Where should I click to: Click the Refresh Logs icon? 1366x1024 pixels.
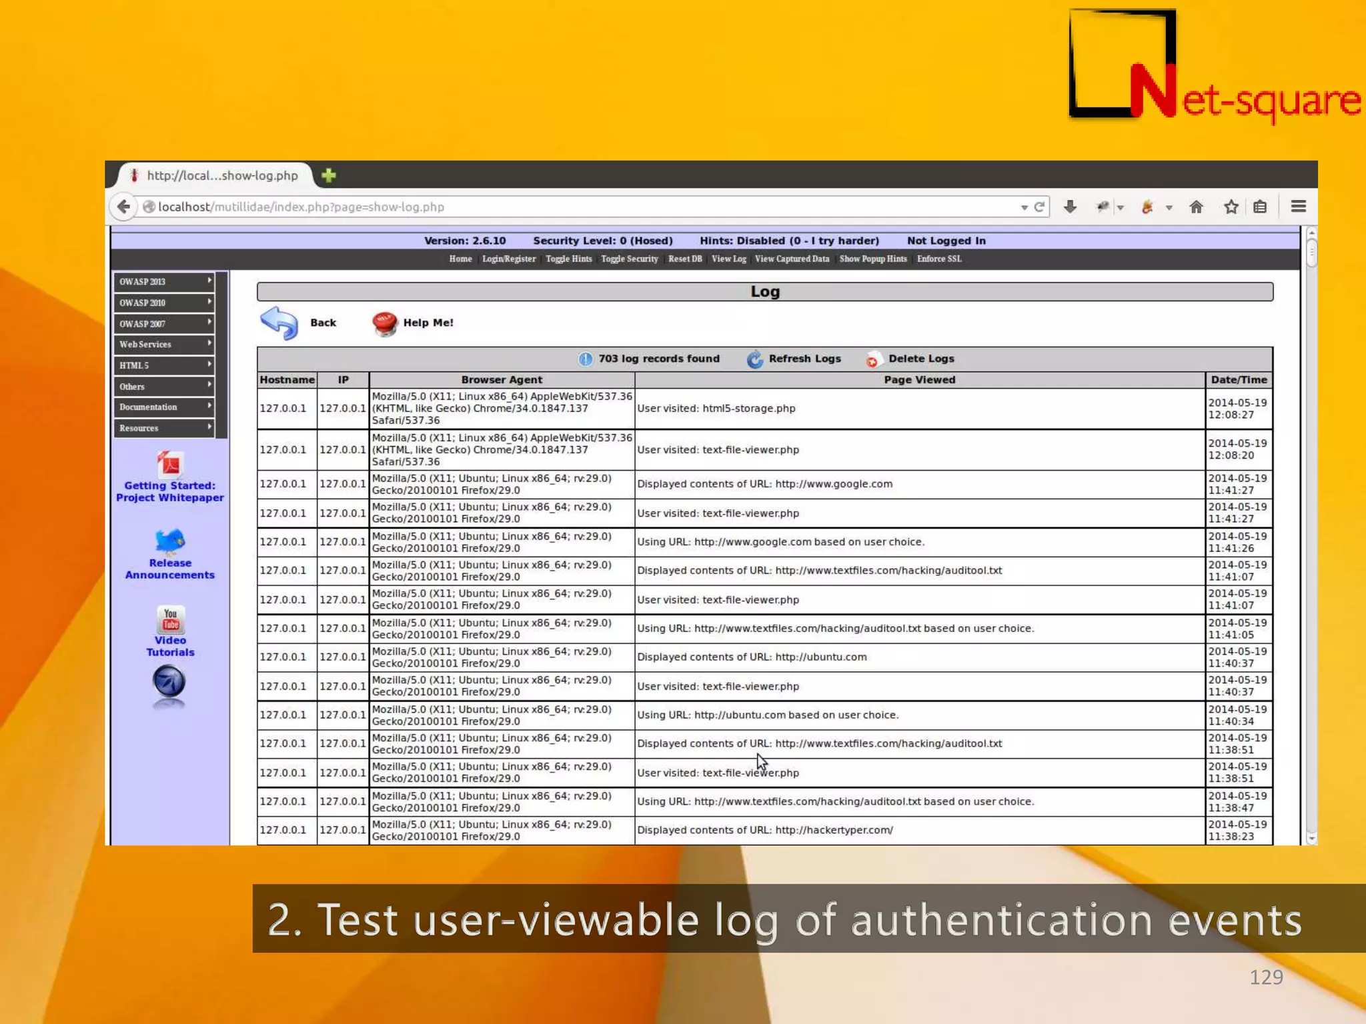(x=754, y=359)
